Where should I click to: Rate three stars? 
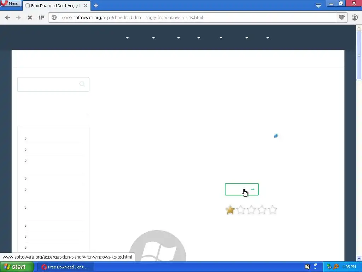[x=251, y=210]
